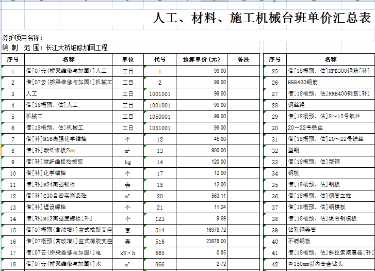The height and width of the screenshot is (271, 375).
Task: Select the 借[补]C30自密实商品砼 cell
Action: tap(68, 196)
